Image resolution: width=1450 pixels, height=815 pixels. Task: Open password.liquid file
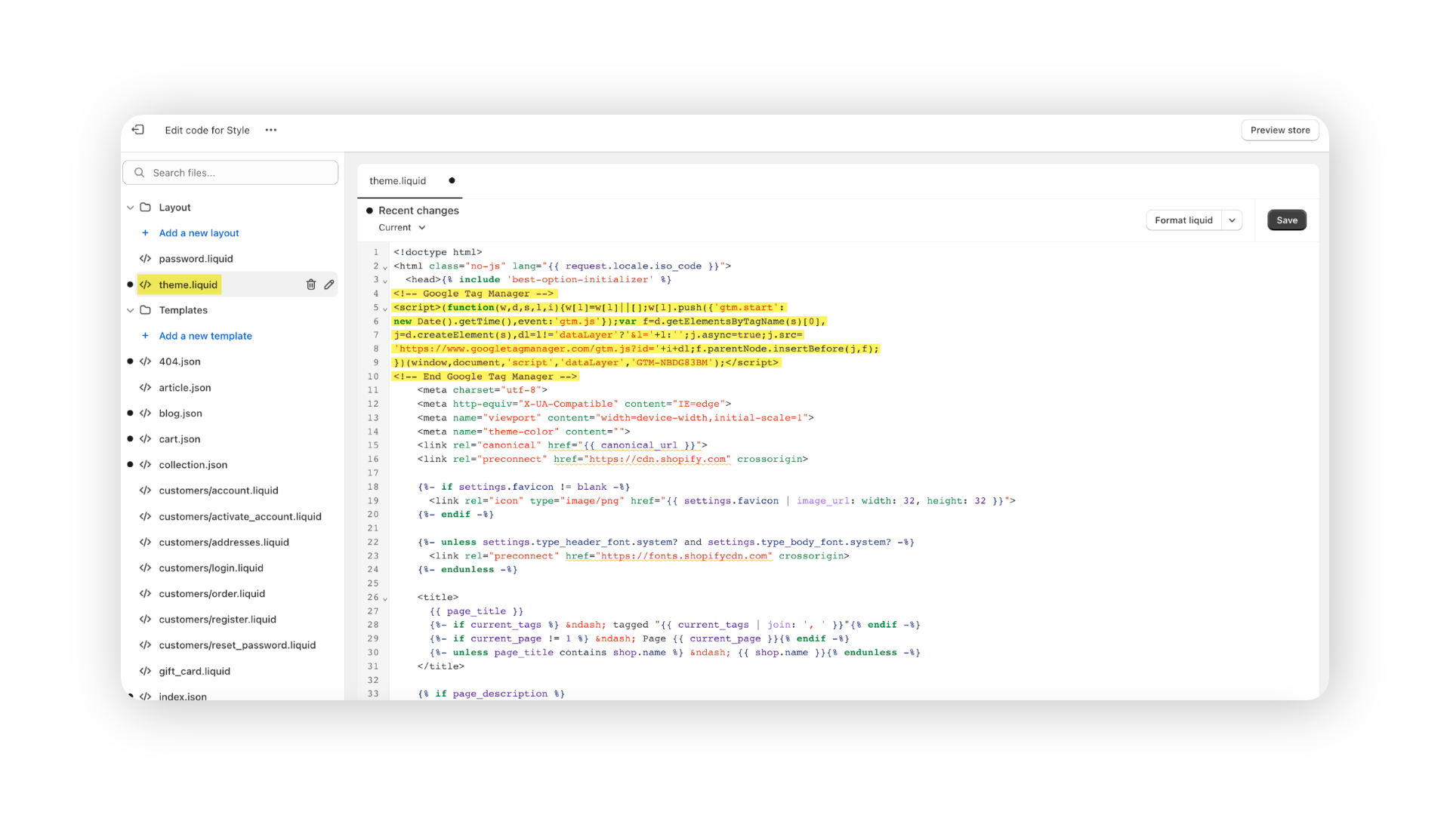196,259
